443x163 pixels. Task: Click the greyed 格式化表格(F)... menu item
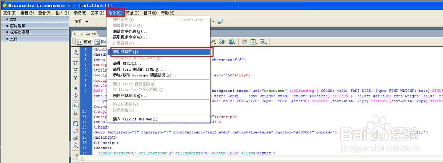click(x=159, y=104)
